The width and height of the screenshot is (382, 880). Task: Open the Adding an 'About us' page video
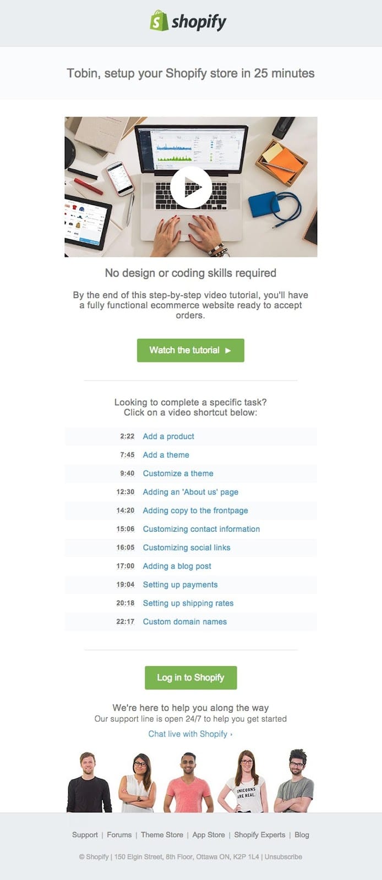click(x=190, y=492)
